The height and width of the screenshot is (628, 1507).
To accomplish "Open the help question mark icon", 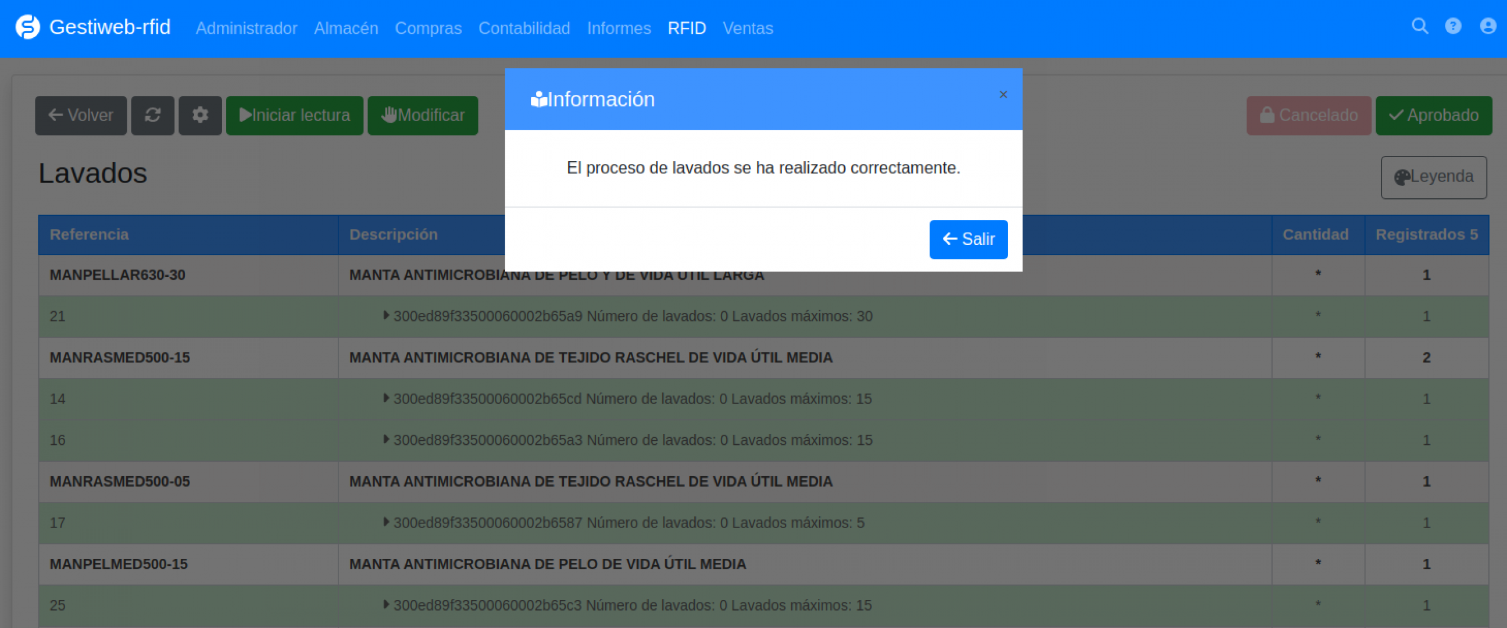I will [1453, 26].
